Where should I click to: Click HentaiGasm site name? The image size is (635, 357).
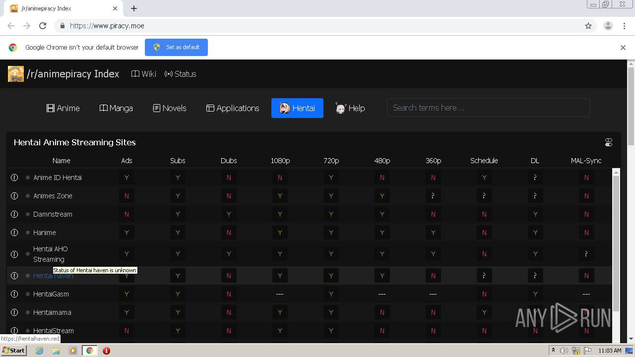(x=51, y=294)
